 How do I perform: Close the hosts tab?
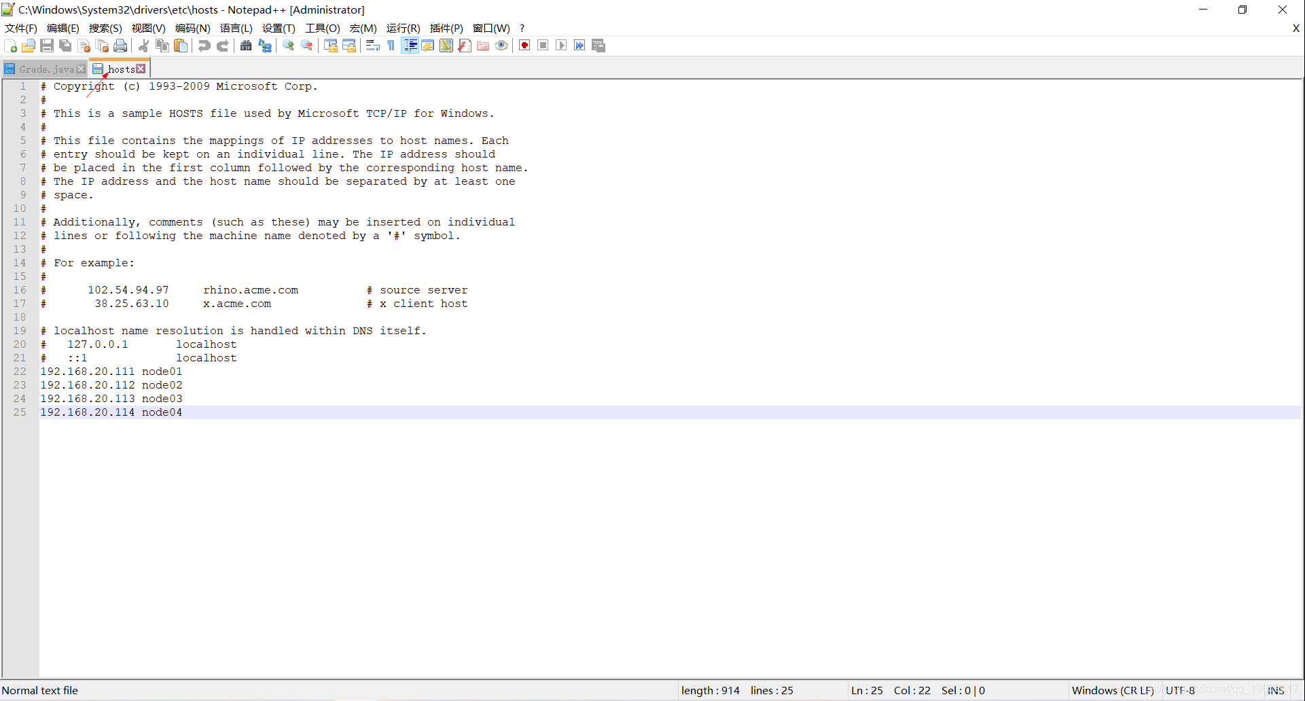click(x=141, y=69)
